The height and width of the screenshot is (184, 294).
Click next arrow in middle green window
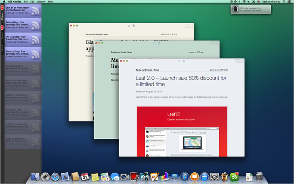tap(216, 43)
